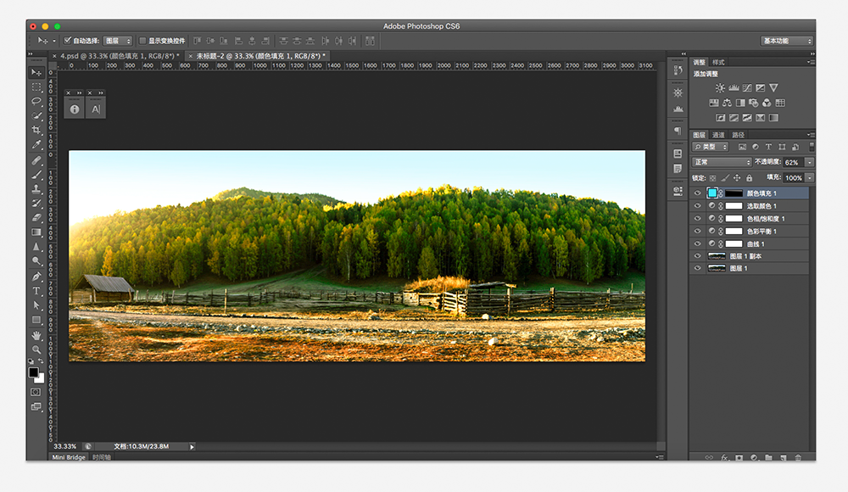This screenshot has width=848, height=492.
Task: Open the Character floating panel icon
Action: click(96, 109)
